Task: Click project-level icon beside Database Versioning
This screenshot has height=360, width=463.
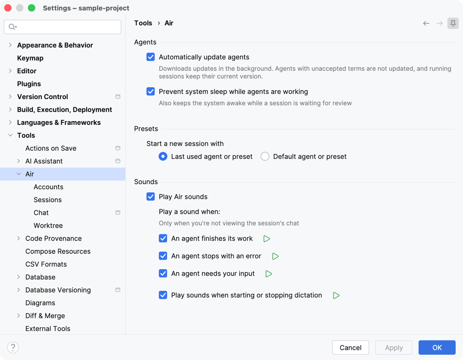Action: [x=118, y=290]
